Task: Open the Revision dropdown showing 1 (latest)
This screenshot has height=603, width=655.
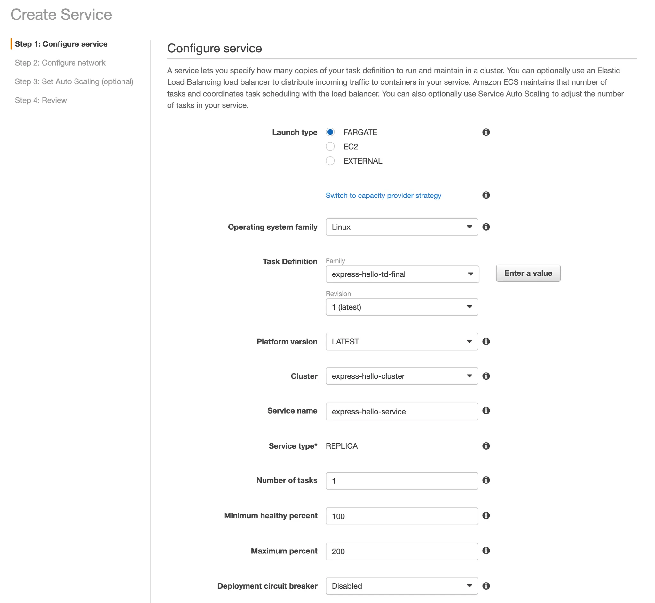Action: click(402, 307)
